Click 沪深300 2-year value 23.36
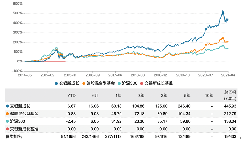241x141 pixels. click(139, 121)
